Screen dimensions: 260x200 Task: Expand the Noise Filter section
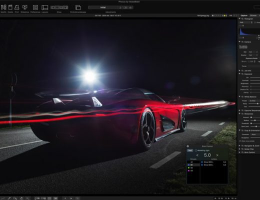coord(239,149)
